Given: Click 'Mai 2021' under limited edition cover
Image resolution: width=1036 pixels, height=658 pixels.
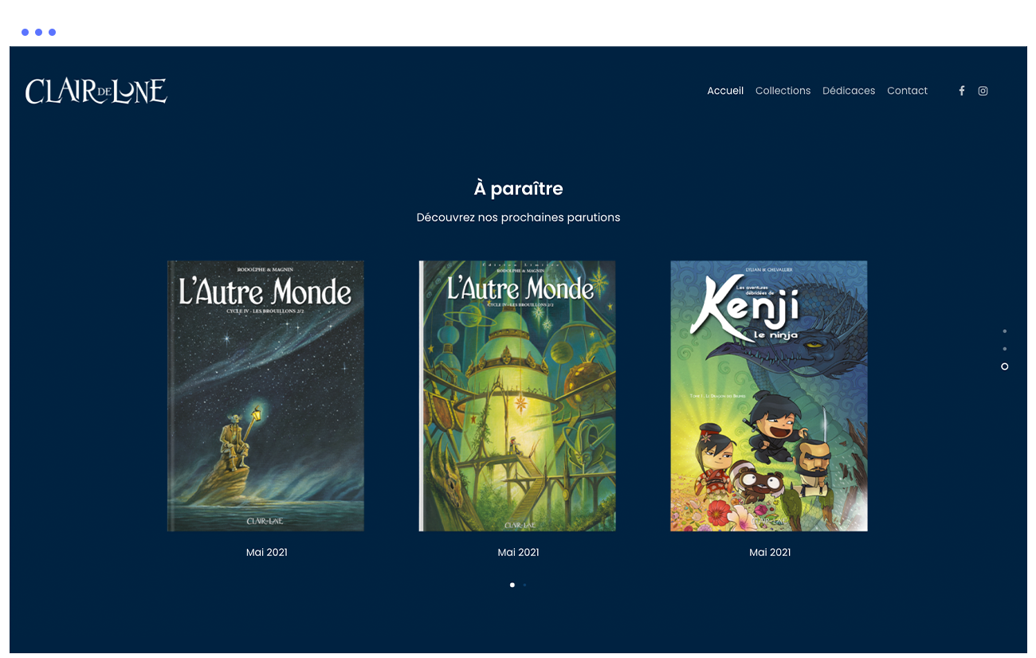Looking at the screenshot, I should click(x=518, y=552).
